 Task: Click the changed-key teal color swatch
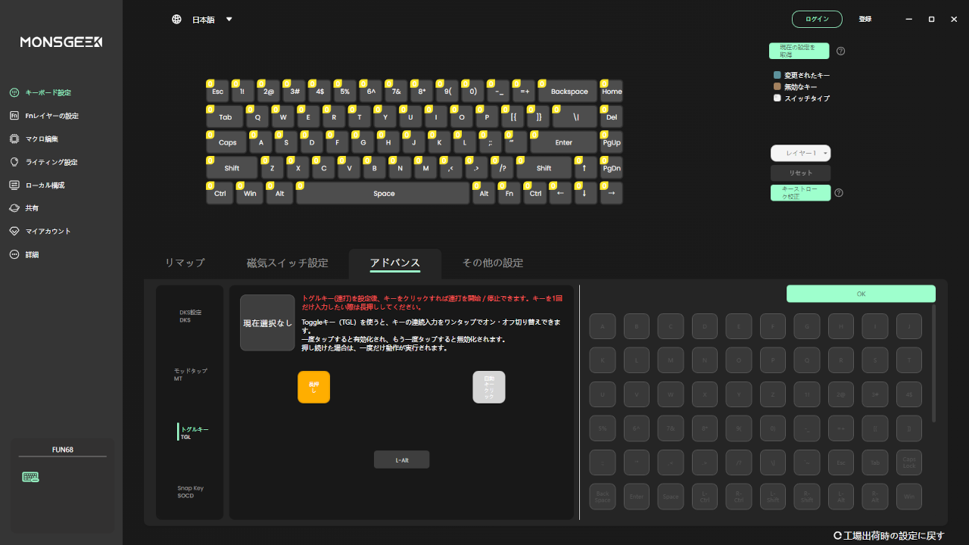(x=777, y=76)
